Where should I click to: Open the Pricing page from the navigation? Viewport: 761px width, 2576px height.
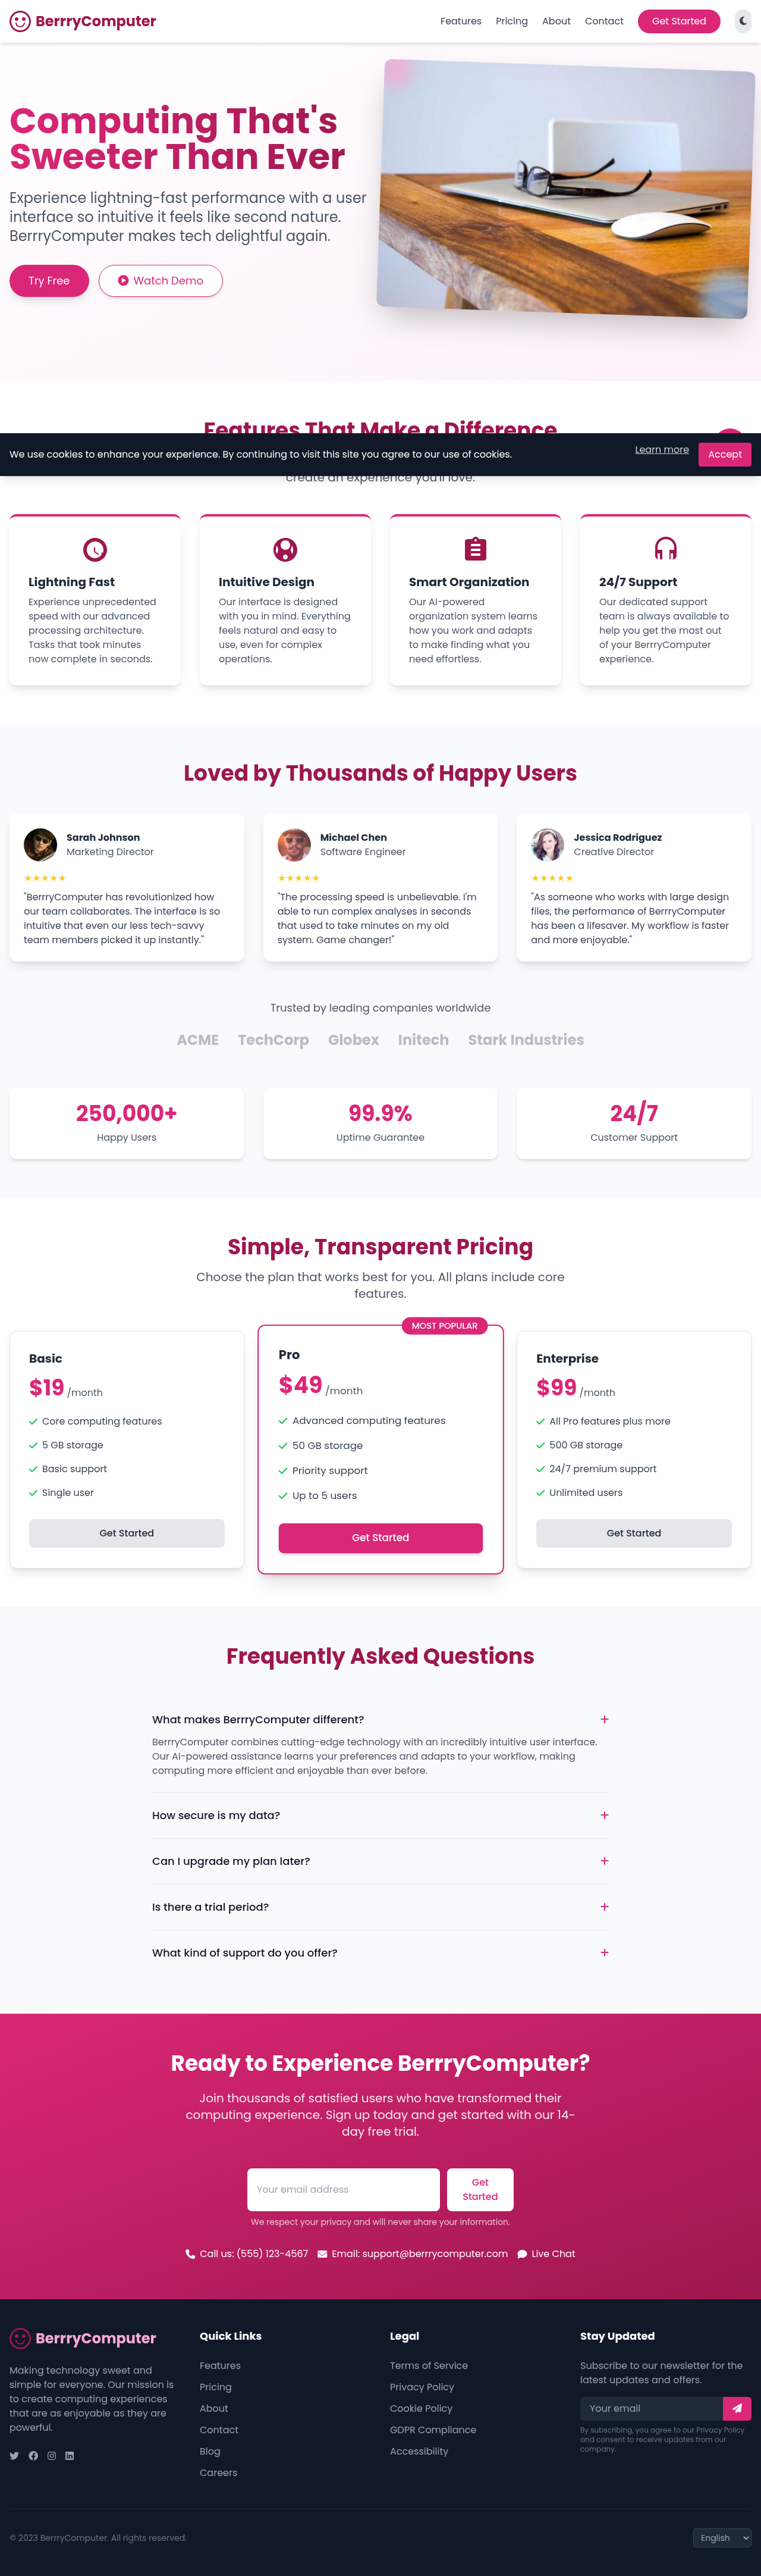coord(511,21)
